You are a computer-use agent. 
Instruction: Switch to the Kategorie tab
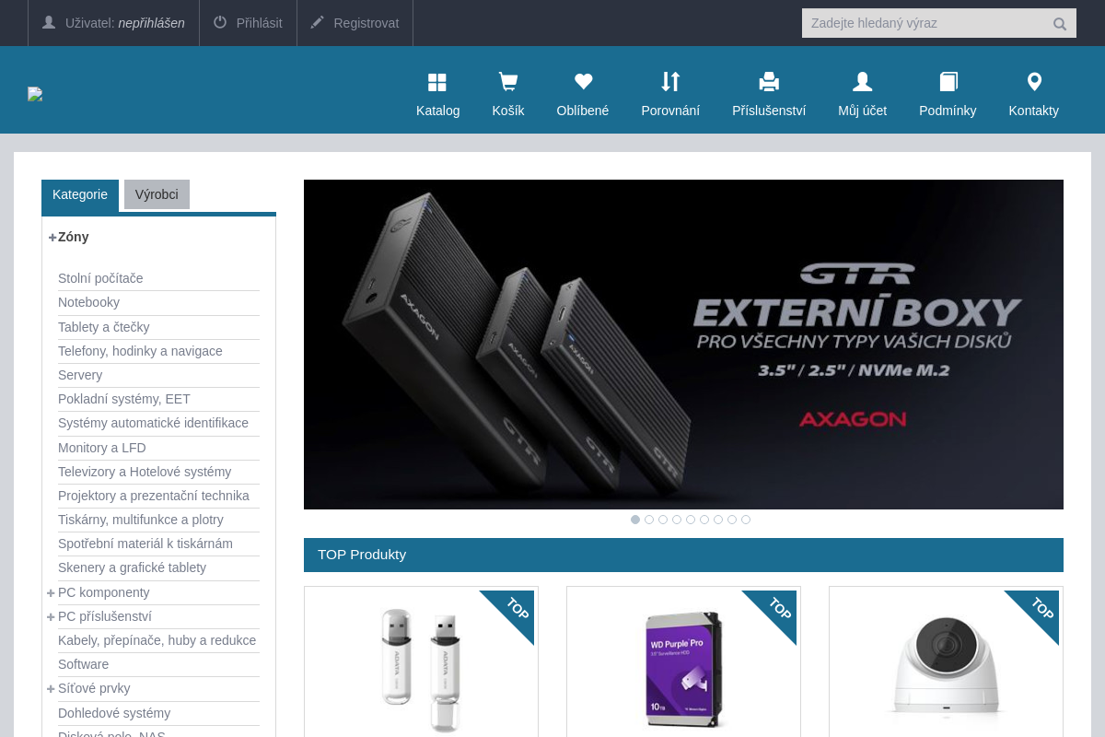click(x=80, y=194)
